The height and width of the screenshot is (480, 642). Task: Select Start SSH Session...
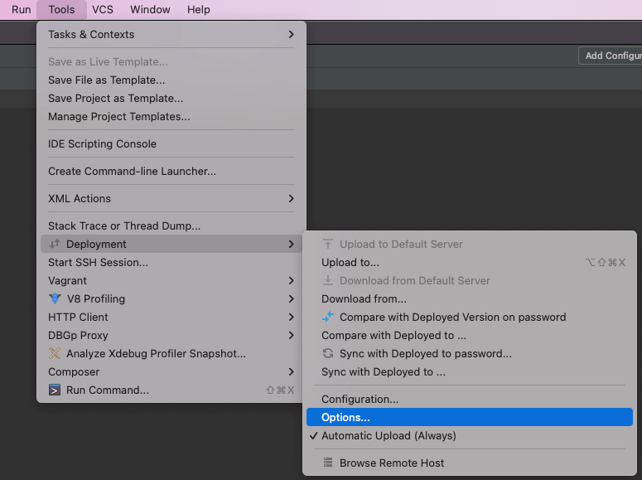98,263
